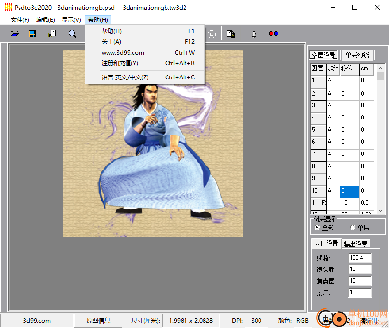Click the open file folder icon
The height and width of the screenshot is (328, 389).
coord(15,34)
